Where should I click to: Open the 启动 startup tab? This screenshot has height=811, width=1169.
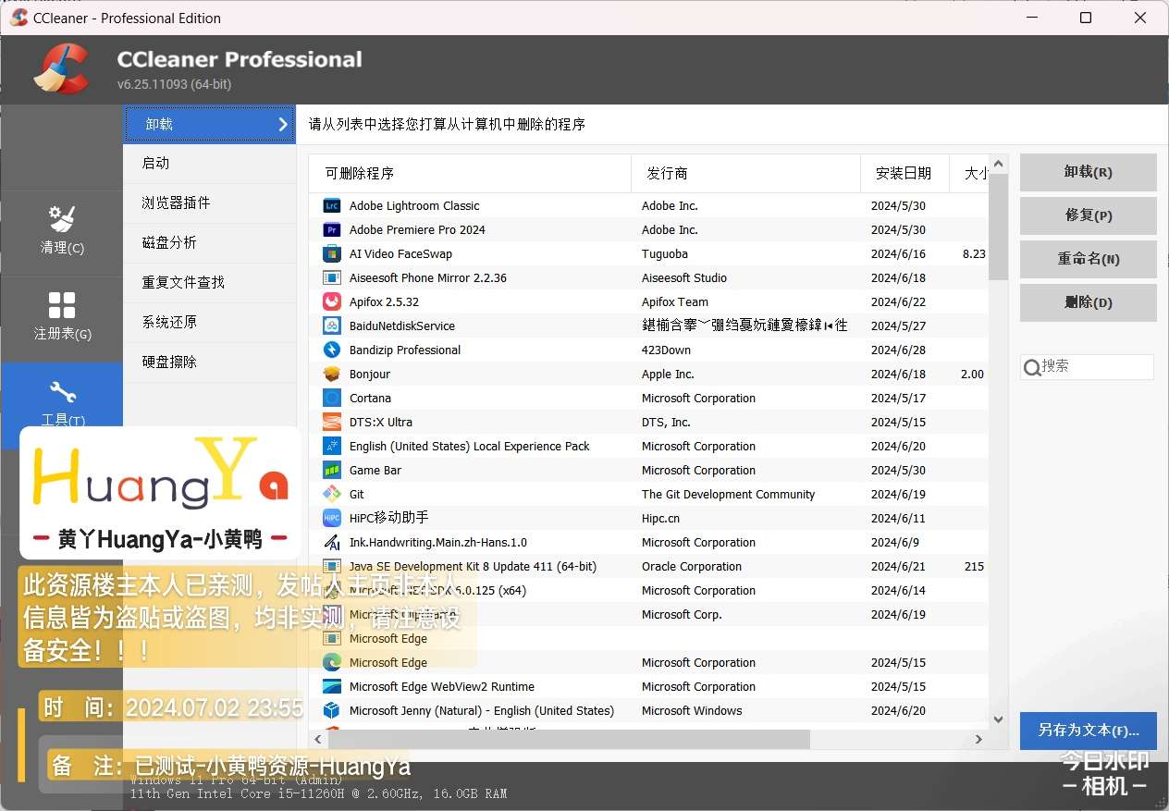click(x=155, y=164)
